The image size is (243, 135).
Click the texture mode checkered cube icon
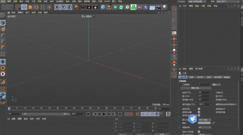(x=3, y=29)
